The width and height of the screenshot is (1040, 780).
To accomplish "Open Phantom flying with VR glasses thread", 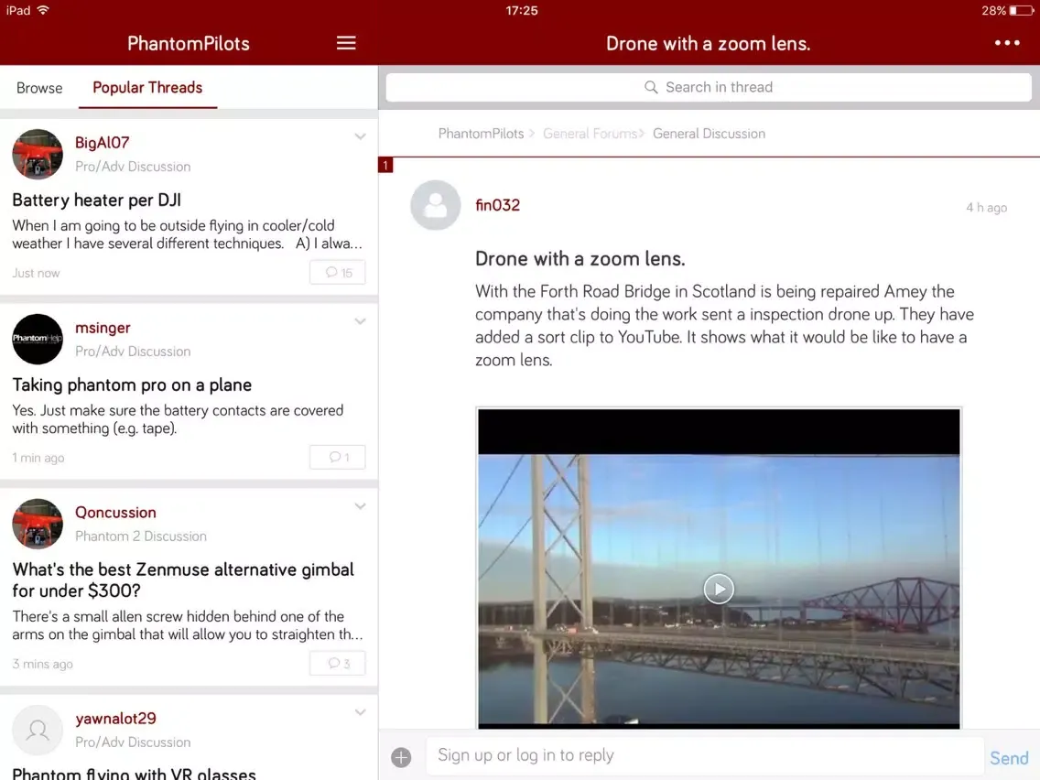I will 134,774.
